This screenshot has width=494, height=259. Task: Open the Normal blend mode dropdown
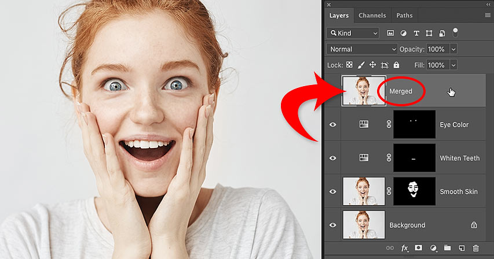pos(362,49)
